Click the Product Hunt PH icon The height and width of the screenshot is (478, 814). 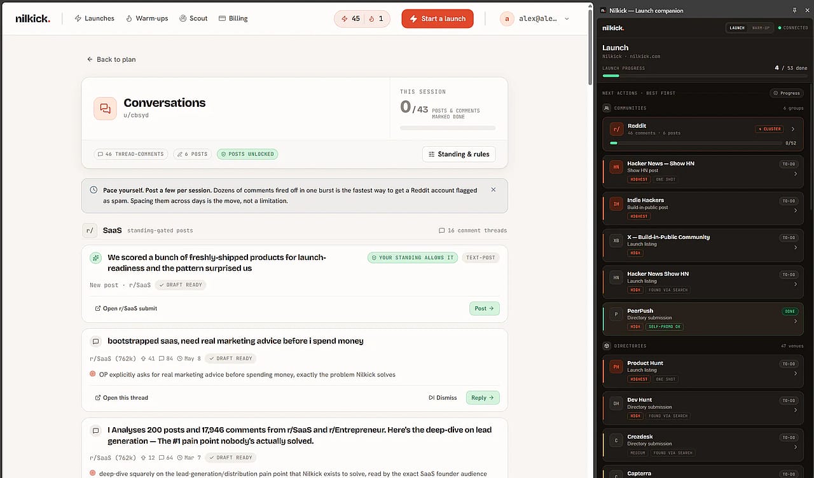tap(616, 367)
